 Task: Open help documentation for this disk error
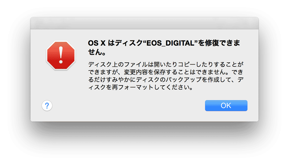[x=47, y=106]
